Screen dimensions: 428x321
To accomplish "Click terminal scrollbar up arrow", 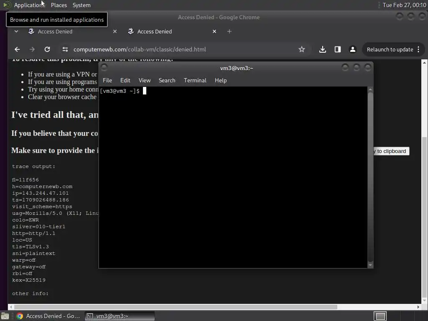I will pos(370,89).
